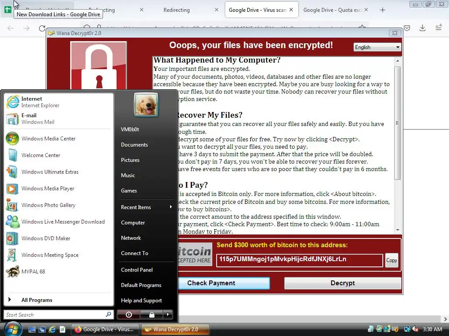Click the Check Payment button

coord(224,283)
